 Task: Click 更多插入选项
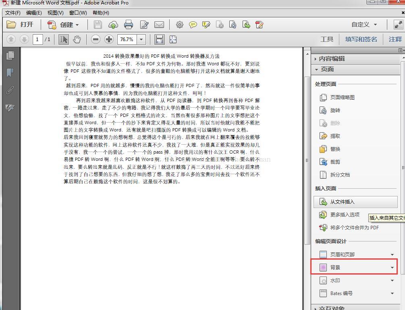click(339, 215)
